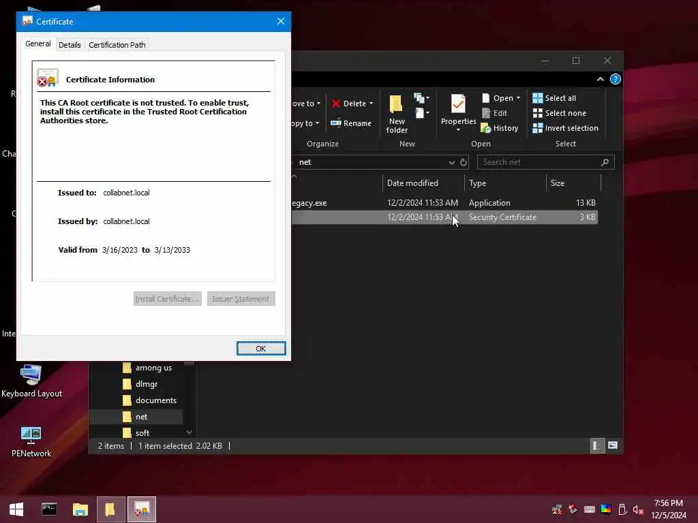The image size is (698, 523).
Task: Create a New folder from ribbon
Action: [397, 114]
